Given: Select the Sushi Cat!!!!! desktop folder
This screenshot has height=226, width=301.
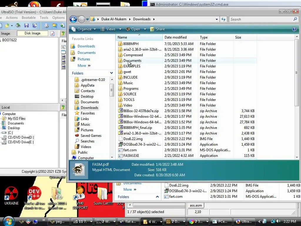Looking at the screenshot, I should click(x=103, y=196).
